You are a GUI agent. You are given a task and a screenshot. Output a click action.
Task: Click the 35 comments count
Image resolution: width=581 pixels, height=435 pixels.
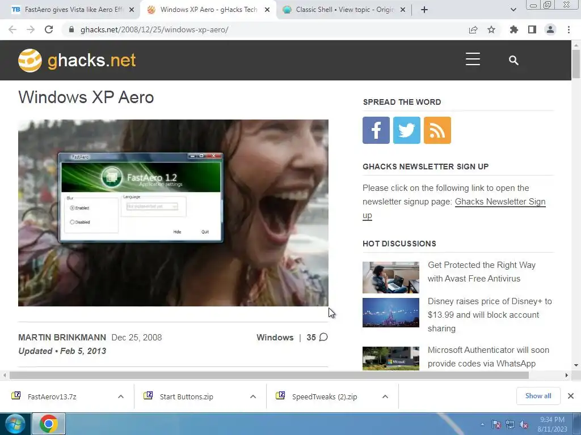point(311,338)
